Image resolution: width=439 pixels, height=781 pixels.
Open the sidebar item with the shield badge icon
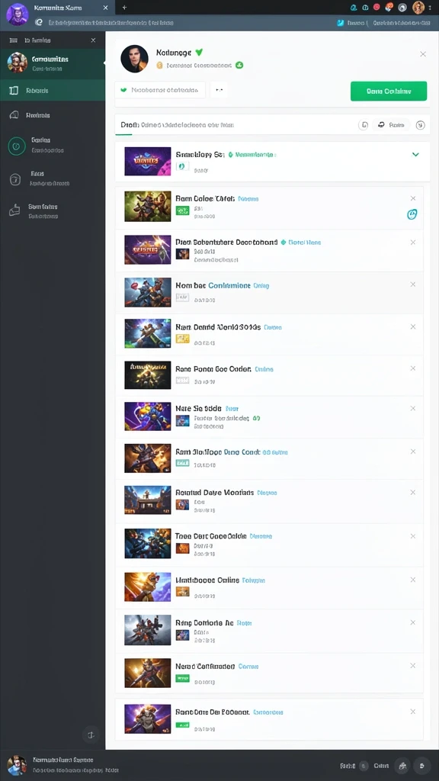click(x=53, y=178)
